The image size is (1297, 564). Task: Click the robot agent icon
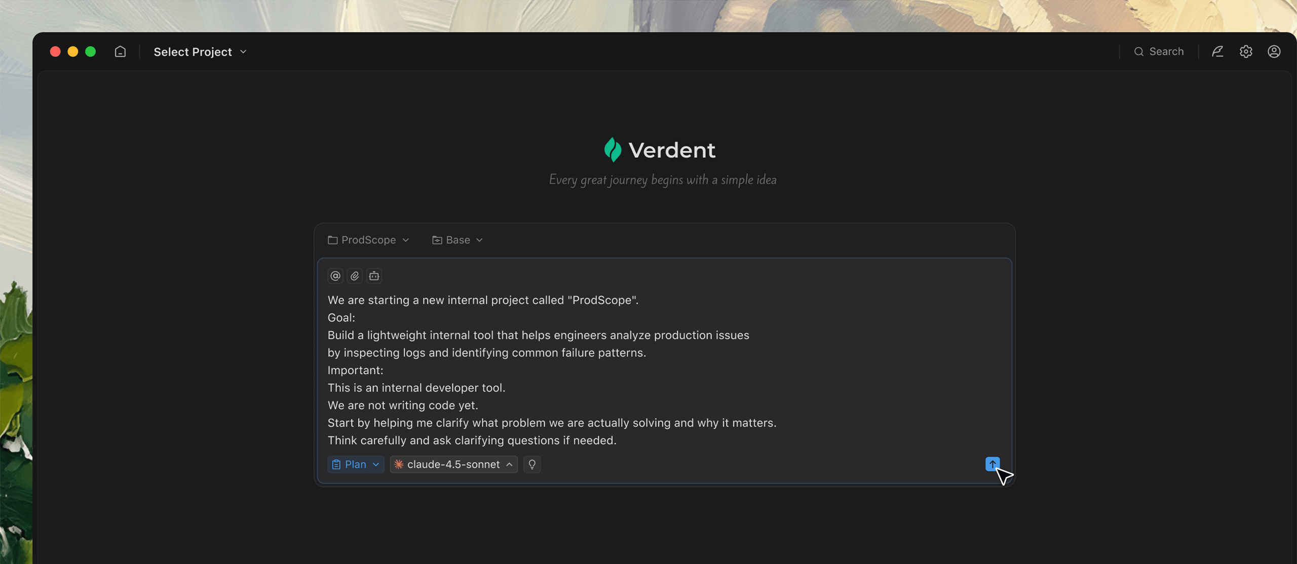374,276
